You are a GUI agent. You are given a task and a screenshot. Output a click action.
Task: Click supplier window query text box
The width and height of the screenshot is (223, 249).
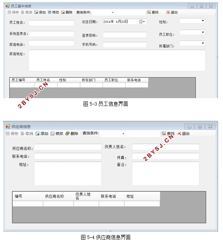point(143,134)
